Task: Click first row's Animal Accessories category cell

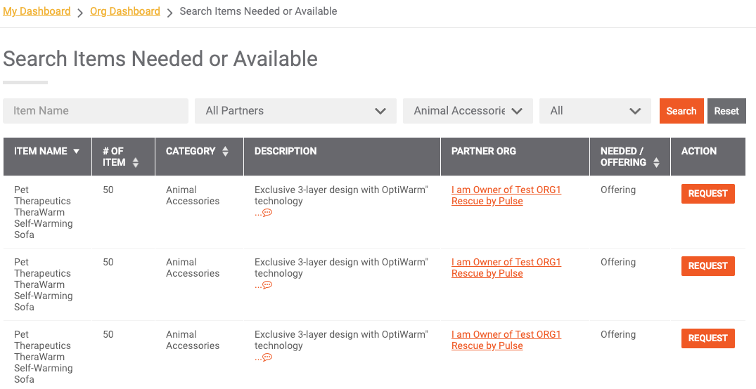Action: 193,195
